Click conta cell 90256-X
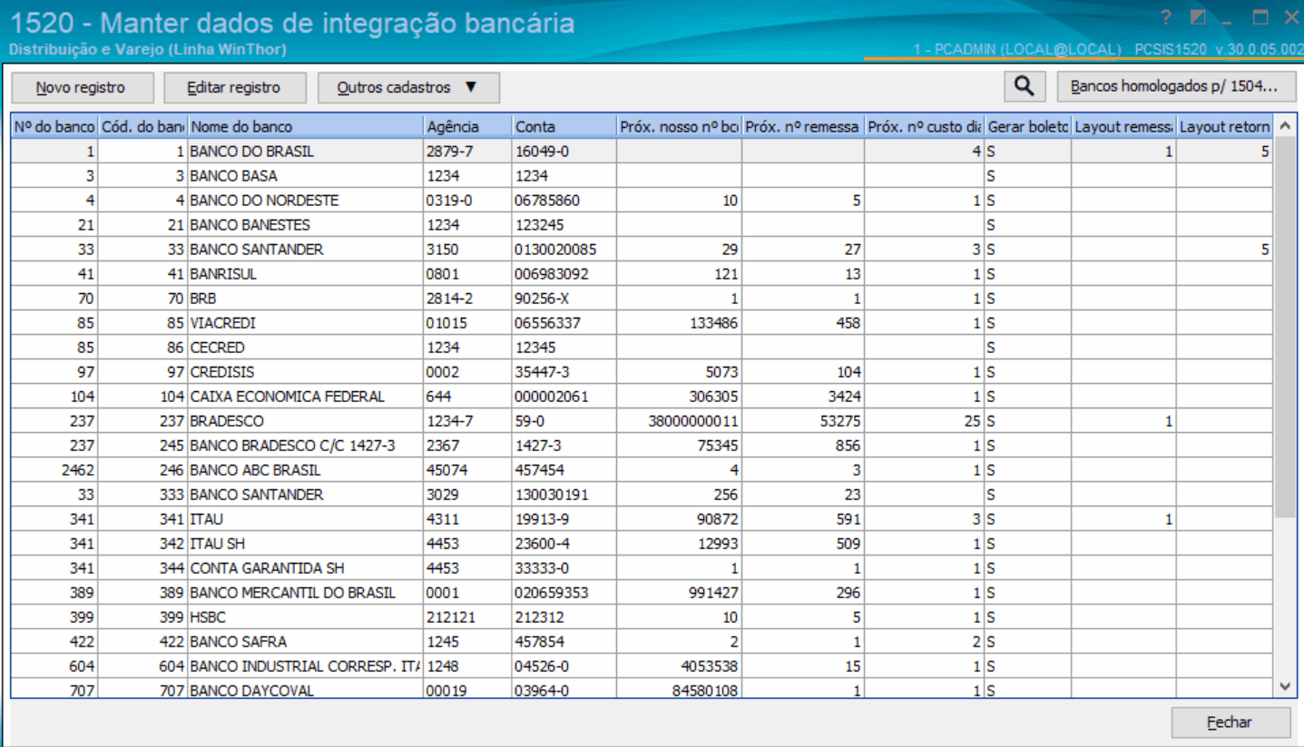Screen dimensions: 1304x747 [x=564, y=299]
